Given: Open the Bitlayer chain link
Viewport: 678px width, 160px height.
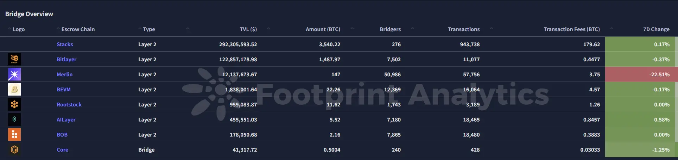Looking at the screenshot, I should point(66,60).
